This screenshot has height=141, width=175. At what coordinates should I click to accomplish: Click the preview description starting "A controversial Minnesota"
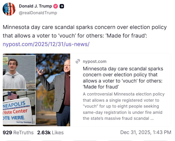(x=124, y=106)
